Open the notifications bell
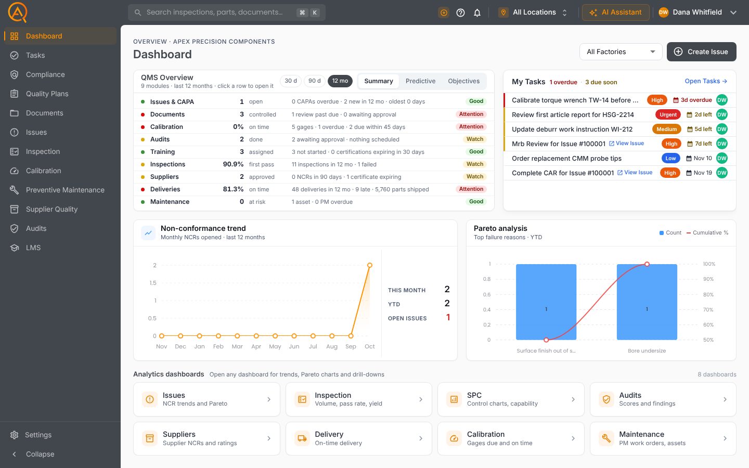 [477, 12]
